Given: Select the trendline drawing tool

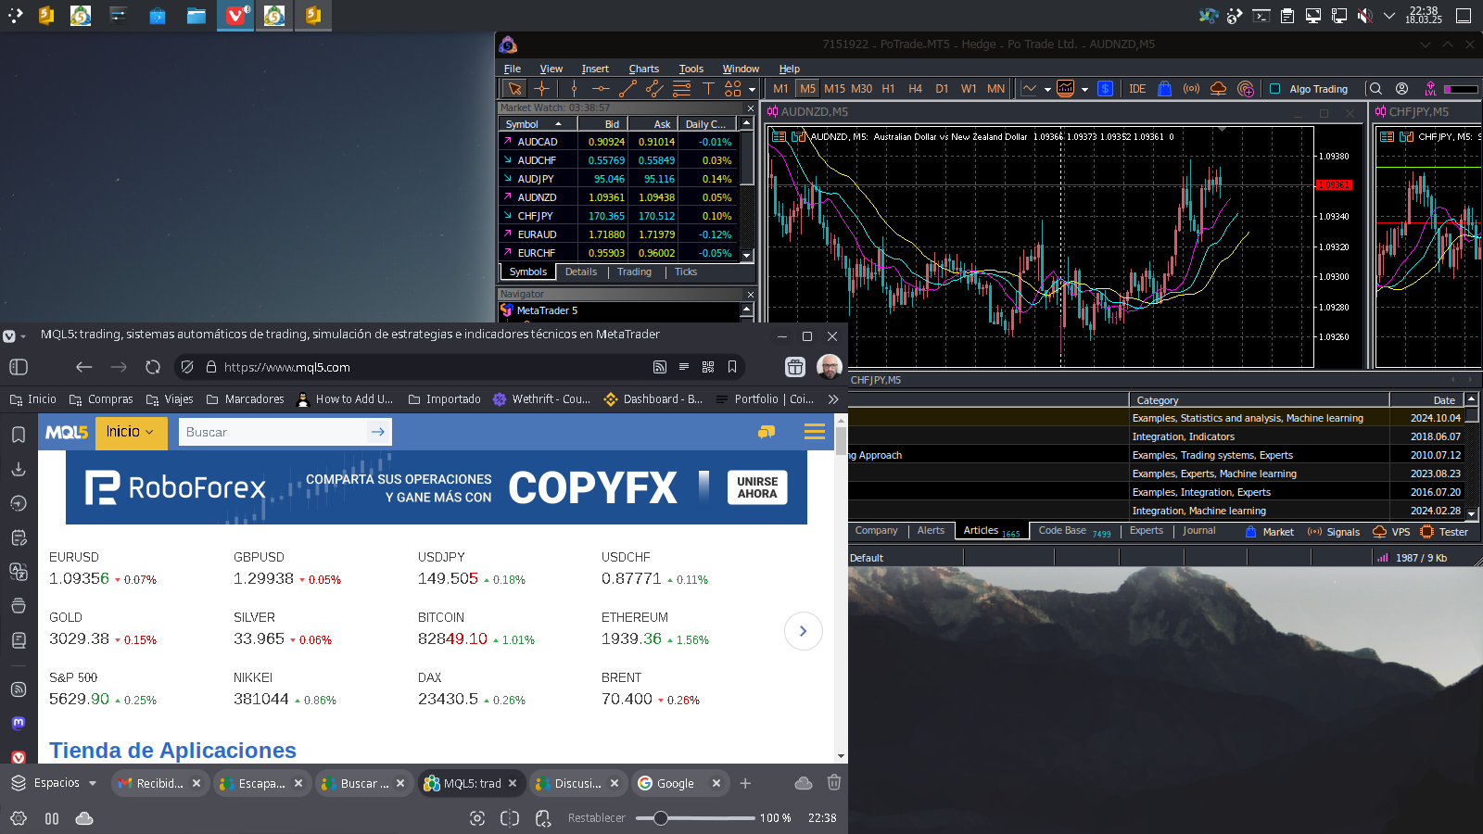Looking at the screenshot, I should pyautogui.click(x=627, y=89).
